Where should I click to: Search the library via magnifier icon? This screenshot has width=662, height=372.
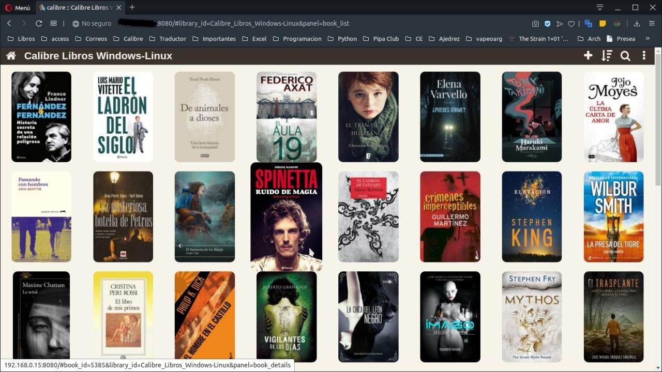[x=625, y=56]
